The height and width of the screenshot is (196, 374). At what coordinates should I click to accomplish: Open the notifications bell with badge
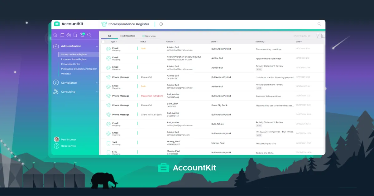click(x=83, y=35)
